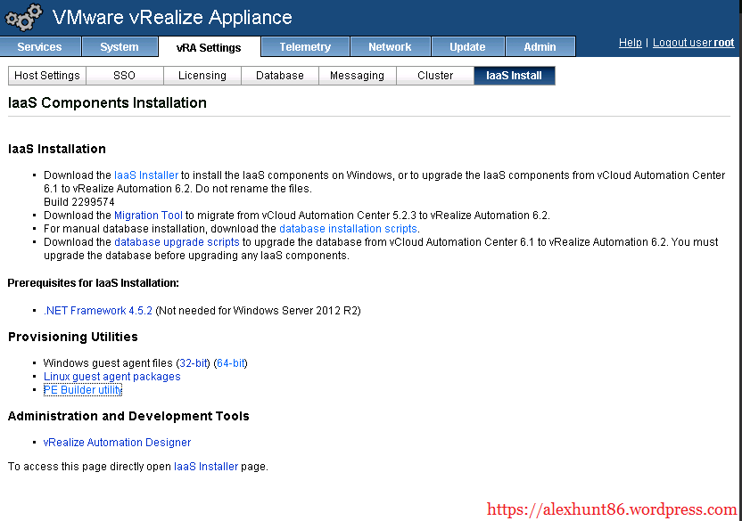Open the Database sub-tab
Screen dimensions: 742x521
click(x=280, y=76)
